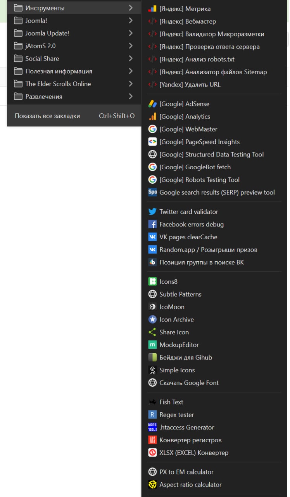Expand the Social Share folder chevron
The height and width of the screenshot is (497, 290).
pyautogui.click(x=131, y=59)
